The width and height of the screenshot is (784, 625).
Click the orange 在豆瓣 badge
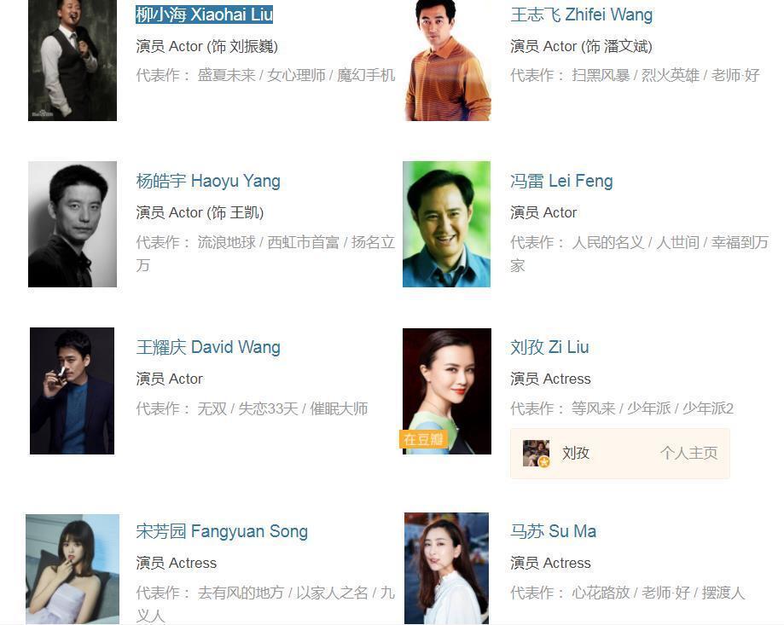pos(423,439)
